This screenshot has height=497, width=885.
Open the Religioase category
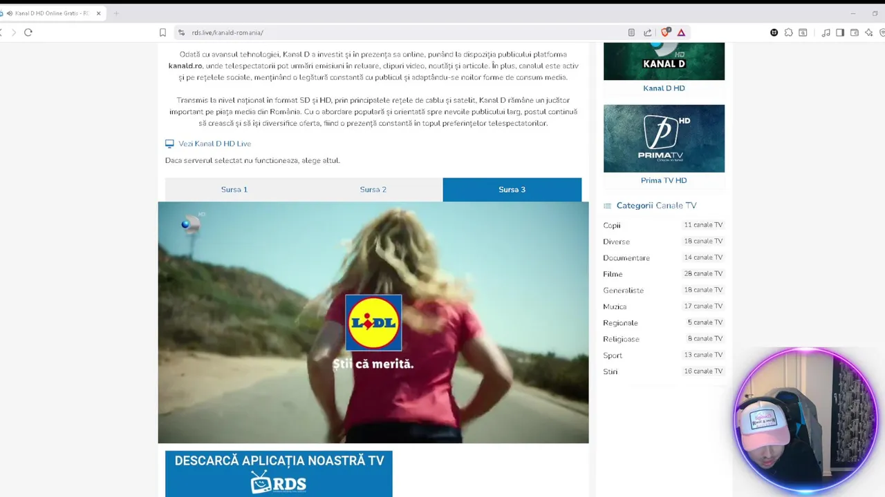coord(621,339)
